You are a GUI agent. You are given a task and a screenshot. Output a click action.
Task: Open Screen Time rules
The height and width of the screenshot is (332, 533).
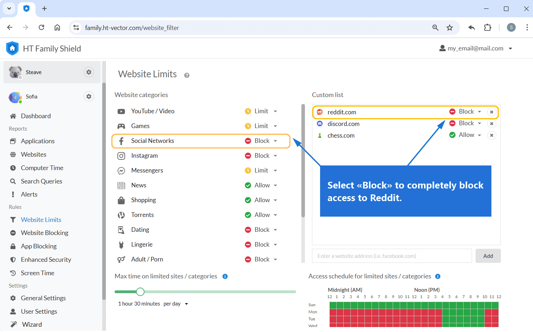click(37, 273)
